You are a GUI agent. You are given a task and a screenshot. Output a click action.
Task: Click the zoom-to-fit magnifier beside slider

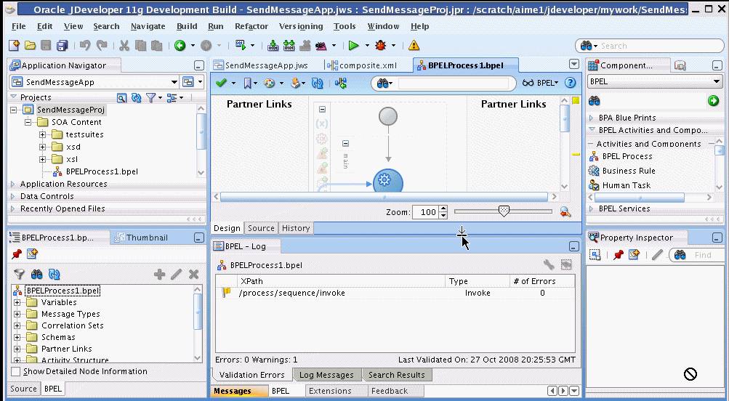(x=565, y=212)
